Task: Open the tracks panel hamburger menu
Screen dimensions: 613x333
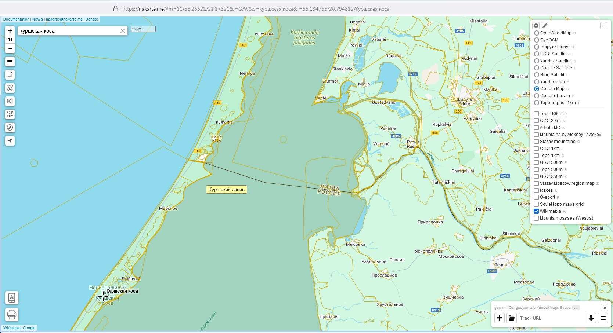Action: tap(603, 318)
